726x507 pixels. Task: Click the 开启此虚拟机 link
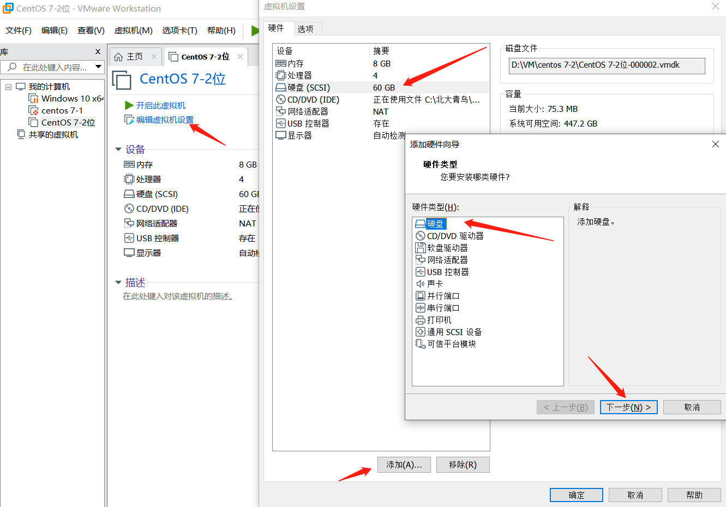point(161,105)
